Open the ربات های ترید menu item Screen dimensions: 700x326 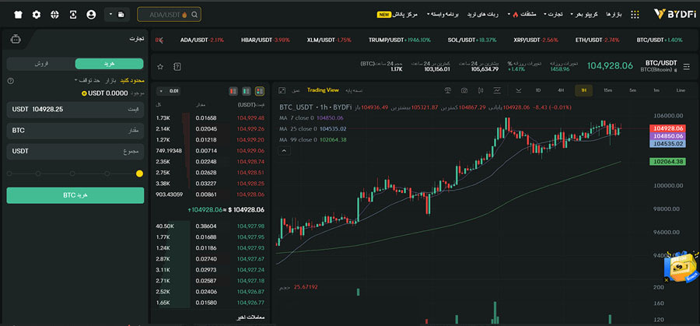pos(482,14)
